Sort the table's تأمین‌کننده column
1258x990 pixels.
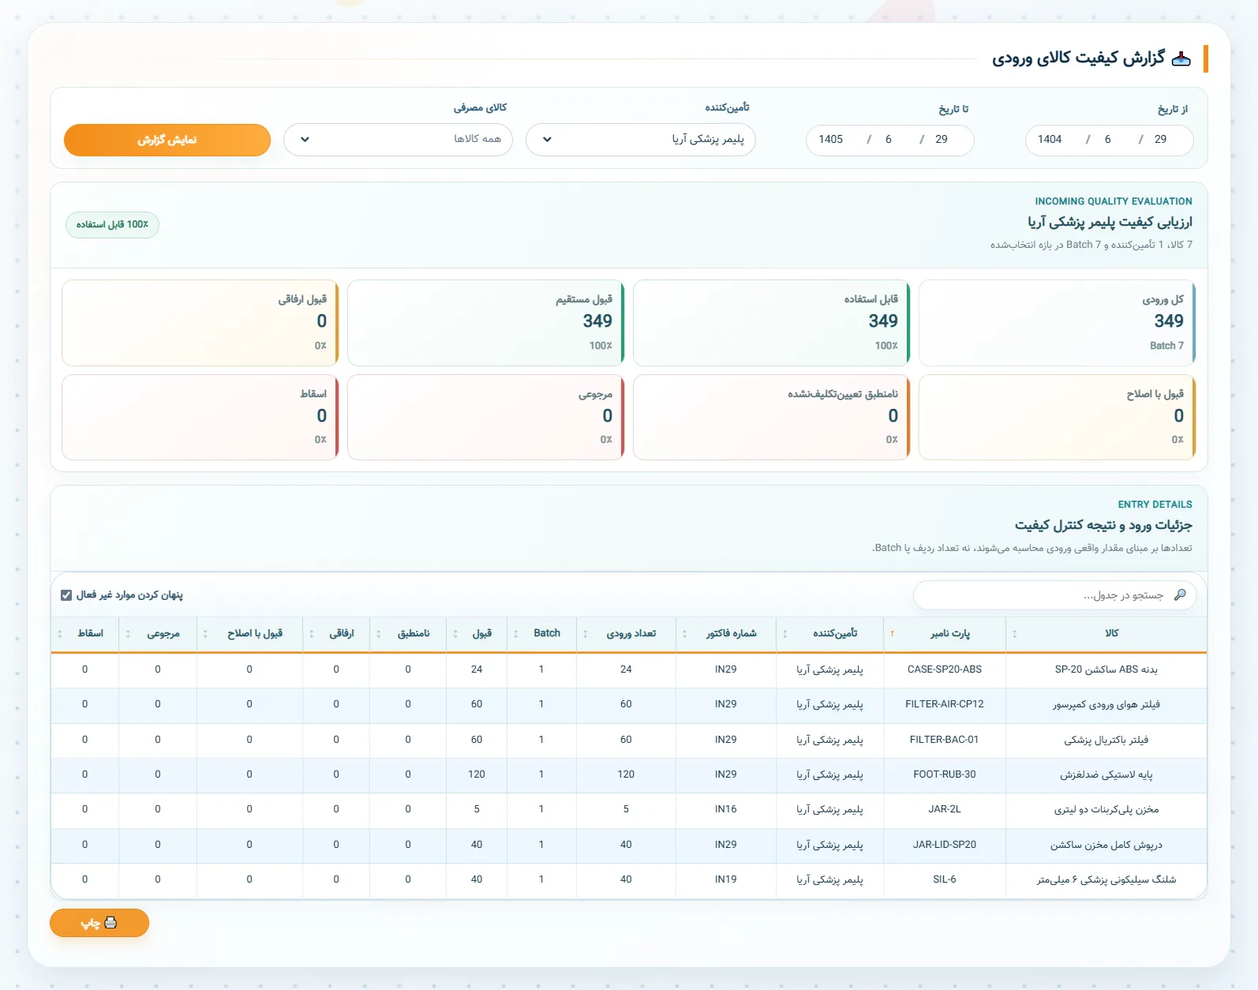(829, 634)
